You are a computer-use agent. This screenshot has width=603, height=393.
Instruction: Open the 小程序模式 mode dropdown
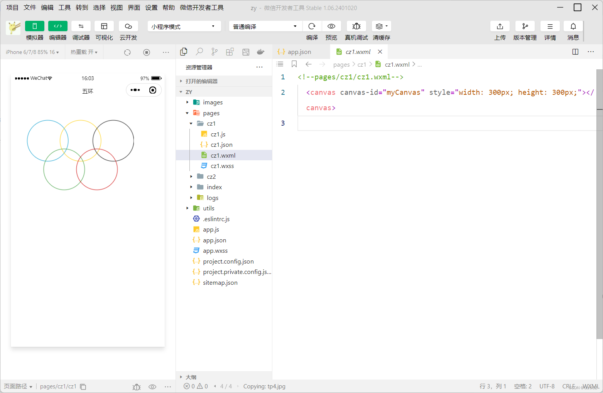coord(184,26)
